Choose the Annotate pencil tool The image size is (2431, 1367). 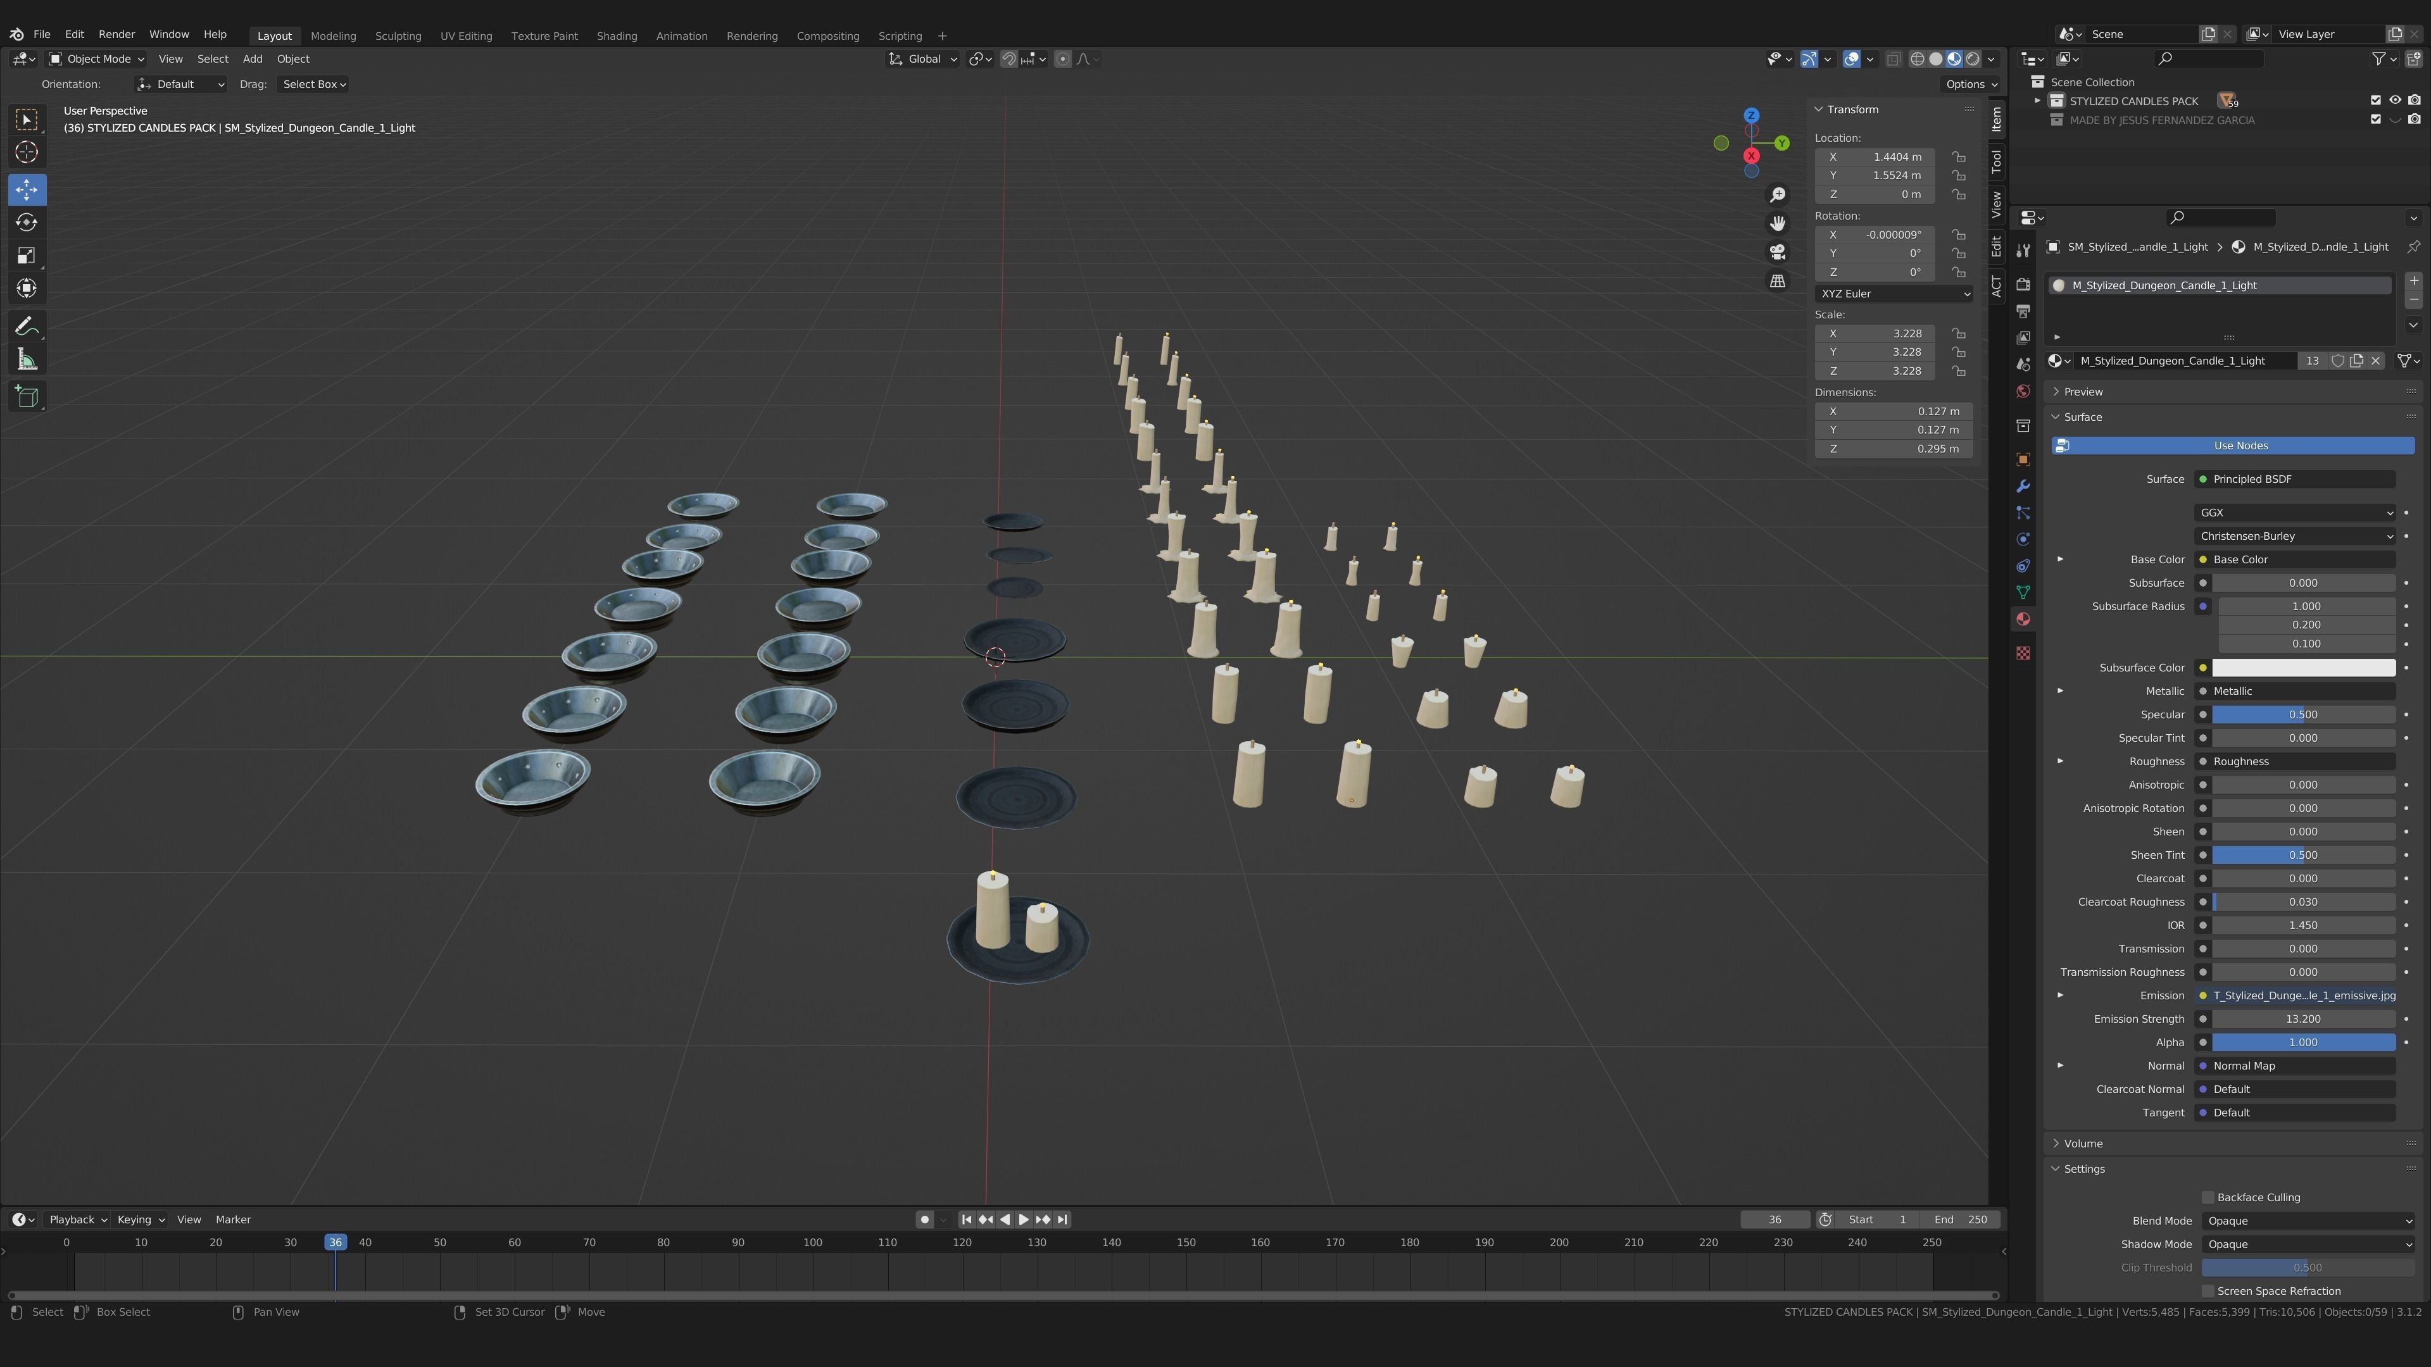click(27, 327)
